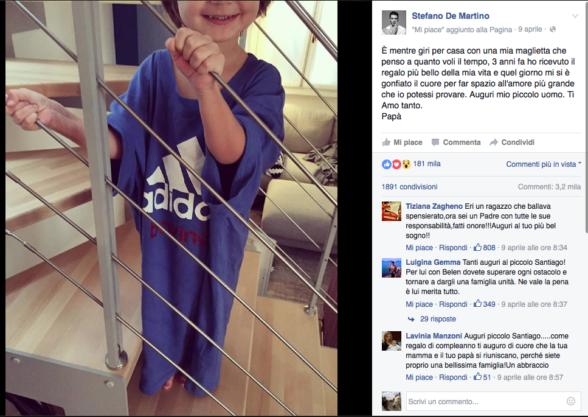Expand the 29 risposte replies thread
The height and width of the screenshot is (417, 588).
[x=438, y=318]
